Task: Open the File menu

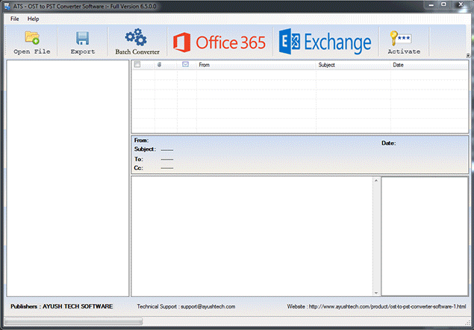Action: (15, 18)
